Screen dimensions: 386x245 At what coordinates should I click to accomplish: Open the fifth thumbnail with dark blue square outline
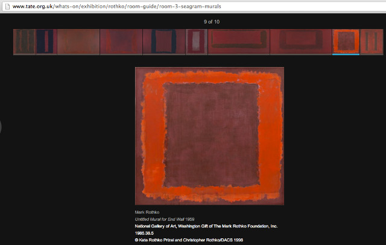pos(164,42)
